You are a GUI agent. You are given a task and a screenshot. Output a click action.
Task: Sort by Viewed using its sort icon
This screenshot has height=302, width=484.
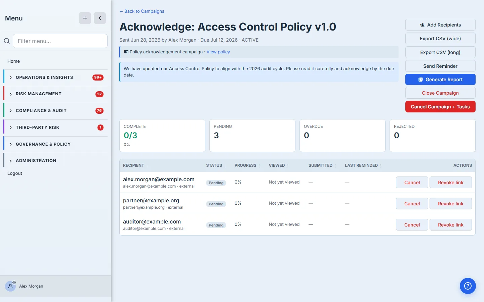click(288, 166)
